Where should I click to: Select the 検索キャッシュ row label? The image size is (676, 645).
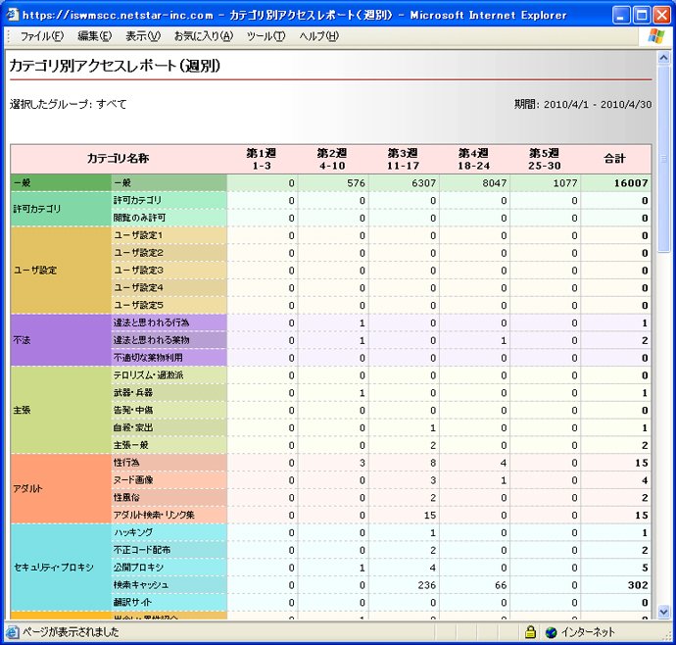pos(169,585)
